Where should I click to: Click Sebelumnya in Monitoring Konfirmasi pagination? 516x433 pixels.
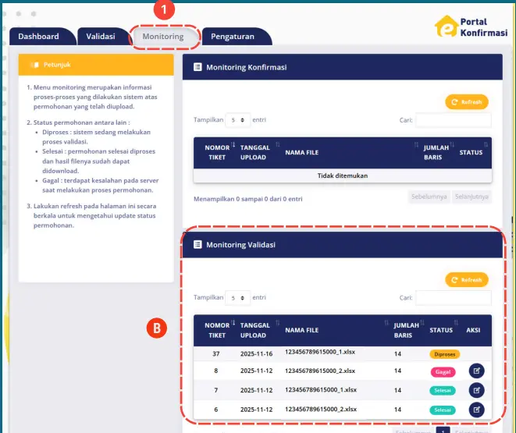point(429,197)
